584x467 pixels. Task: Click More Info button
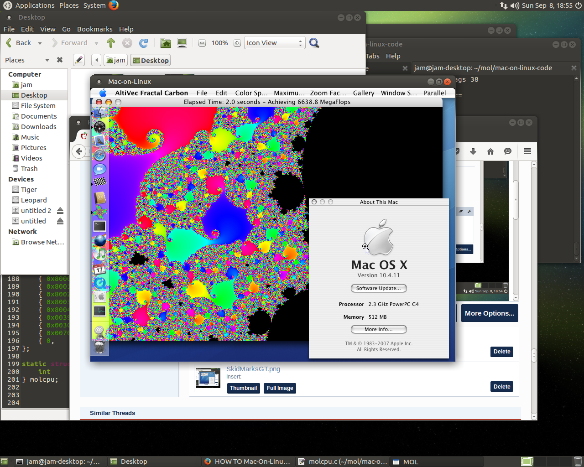pyautogui.click(x=379, y=329)
